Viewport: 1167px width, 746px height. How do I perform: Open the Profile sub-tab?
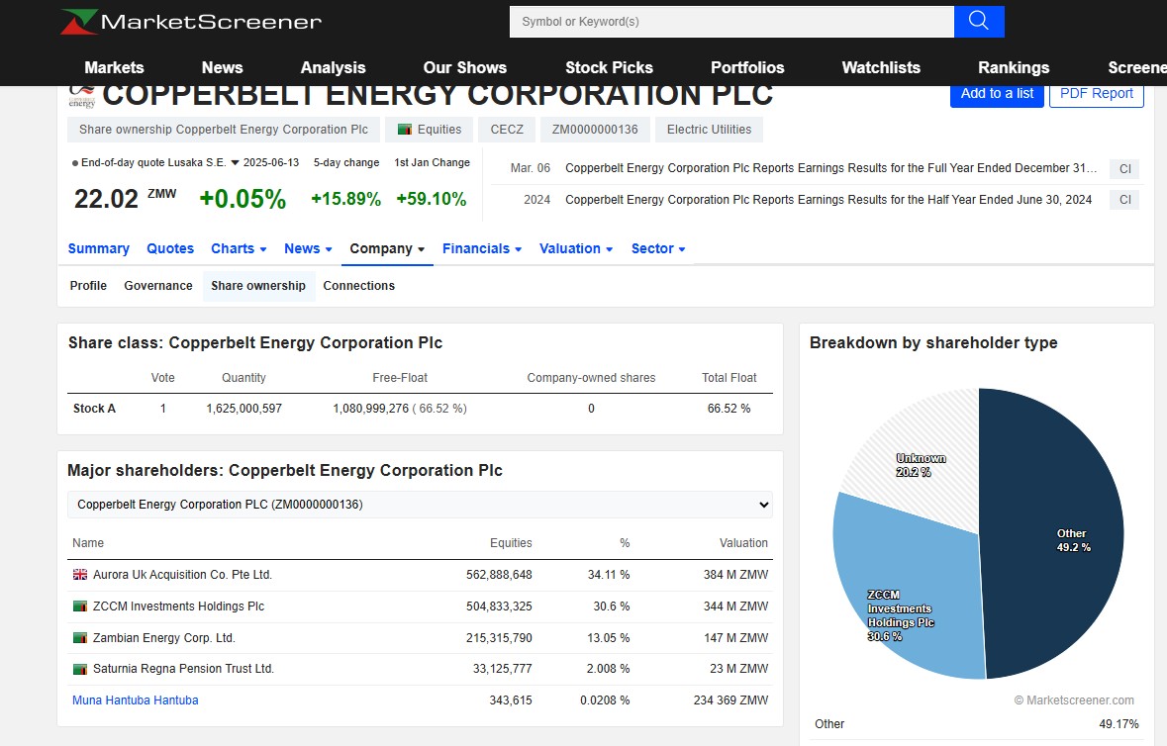click(88, 286)
